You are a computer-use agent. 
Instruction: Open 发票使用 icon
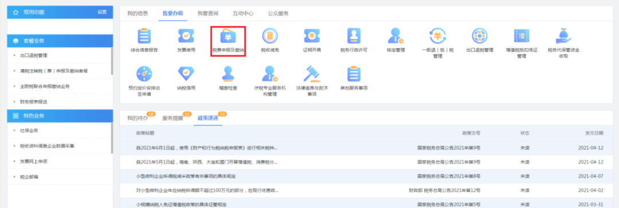tap(186, 36)
